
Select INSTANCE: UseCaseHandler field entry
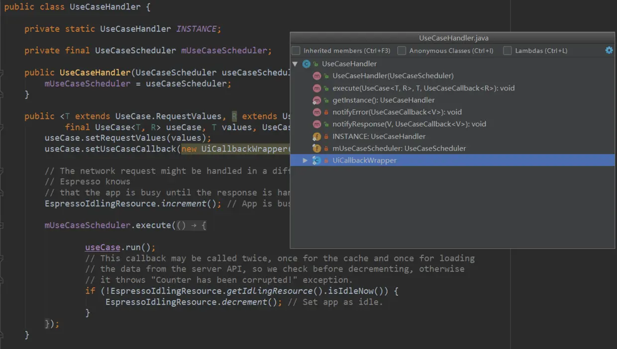pyautogui.click(x=379, y=136)
